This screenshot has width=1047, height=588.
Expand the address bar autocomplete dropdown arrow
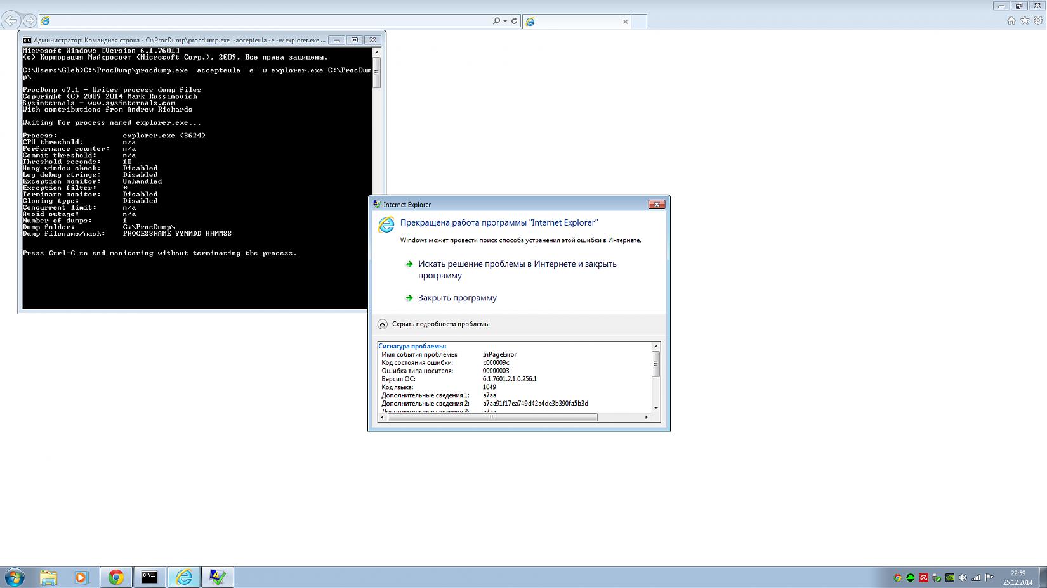click(x=505, y=21)
